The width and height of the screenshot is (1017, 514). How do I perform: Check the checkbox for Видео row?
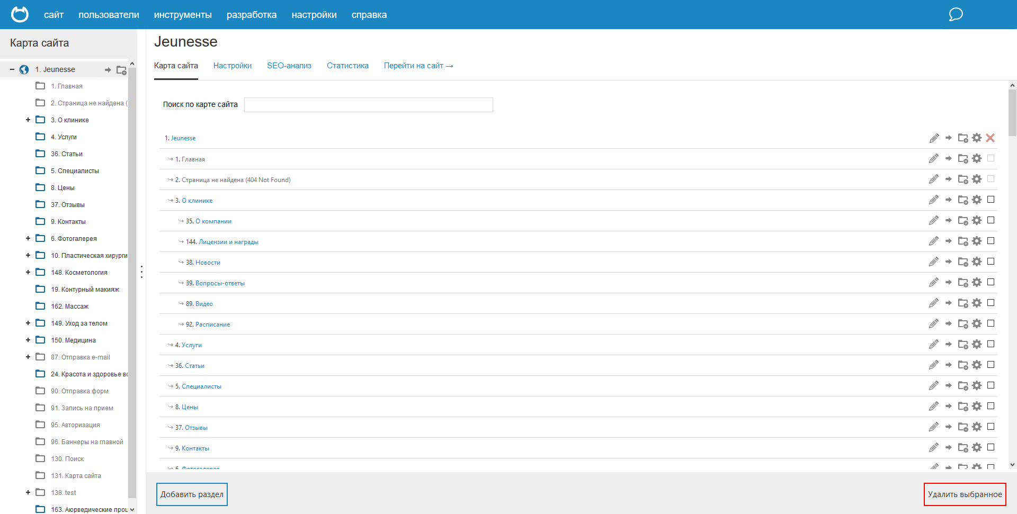pos(991,303)
